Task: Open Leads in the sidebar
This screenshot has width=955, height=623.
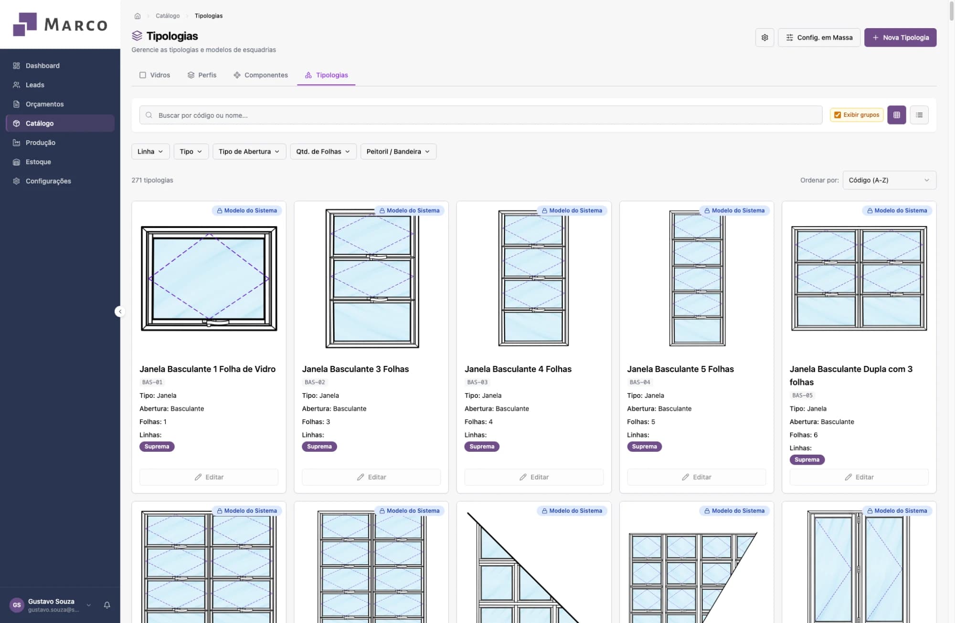Action: [60, 85]
